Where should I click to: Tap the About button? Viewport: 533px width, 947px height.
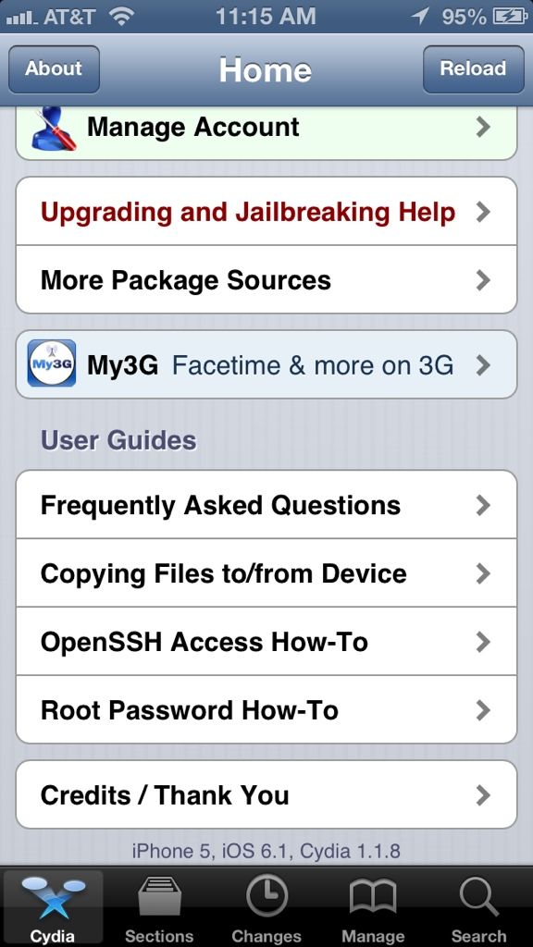point(54,68)
